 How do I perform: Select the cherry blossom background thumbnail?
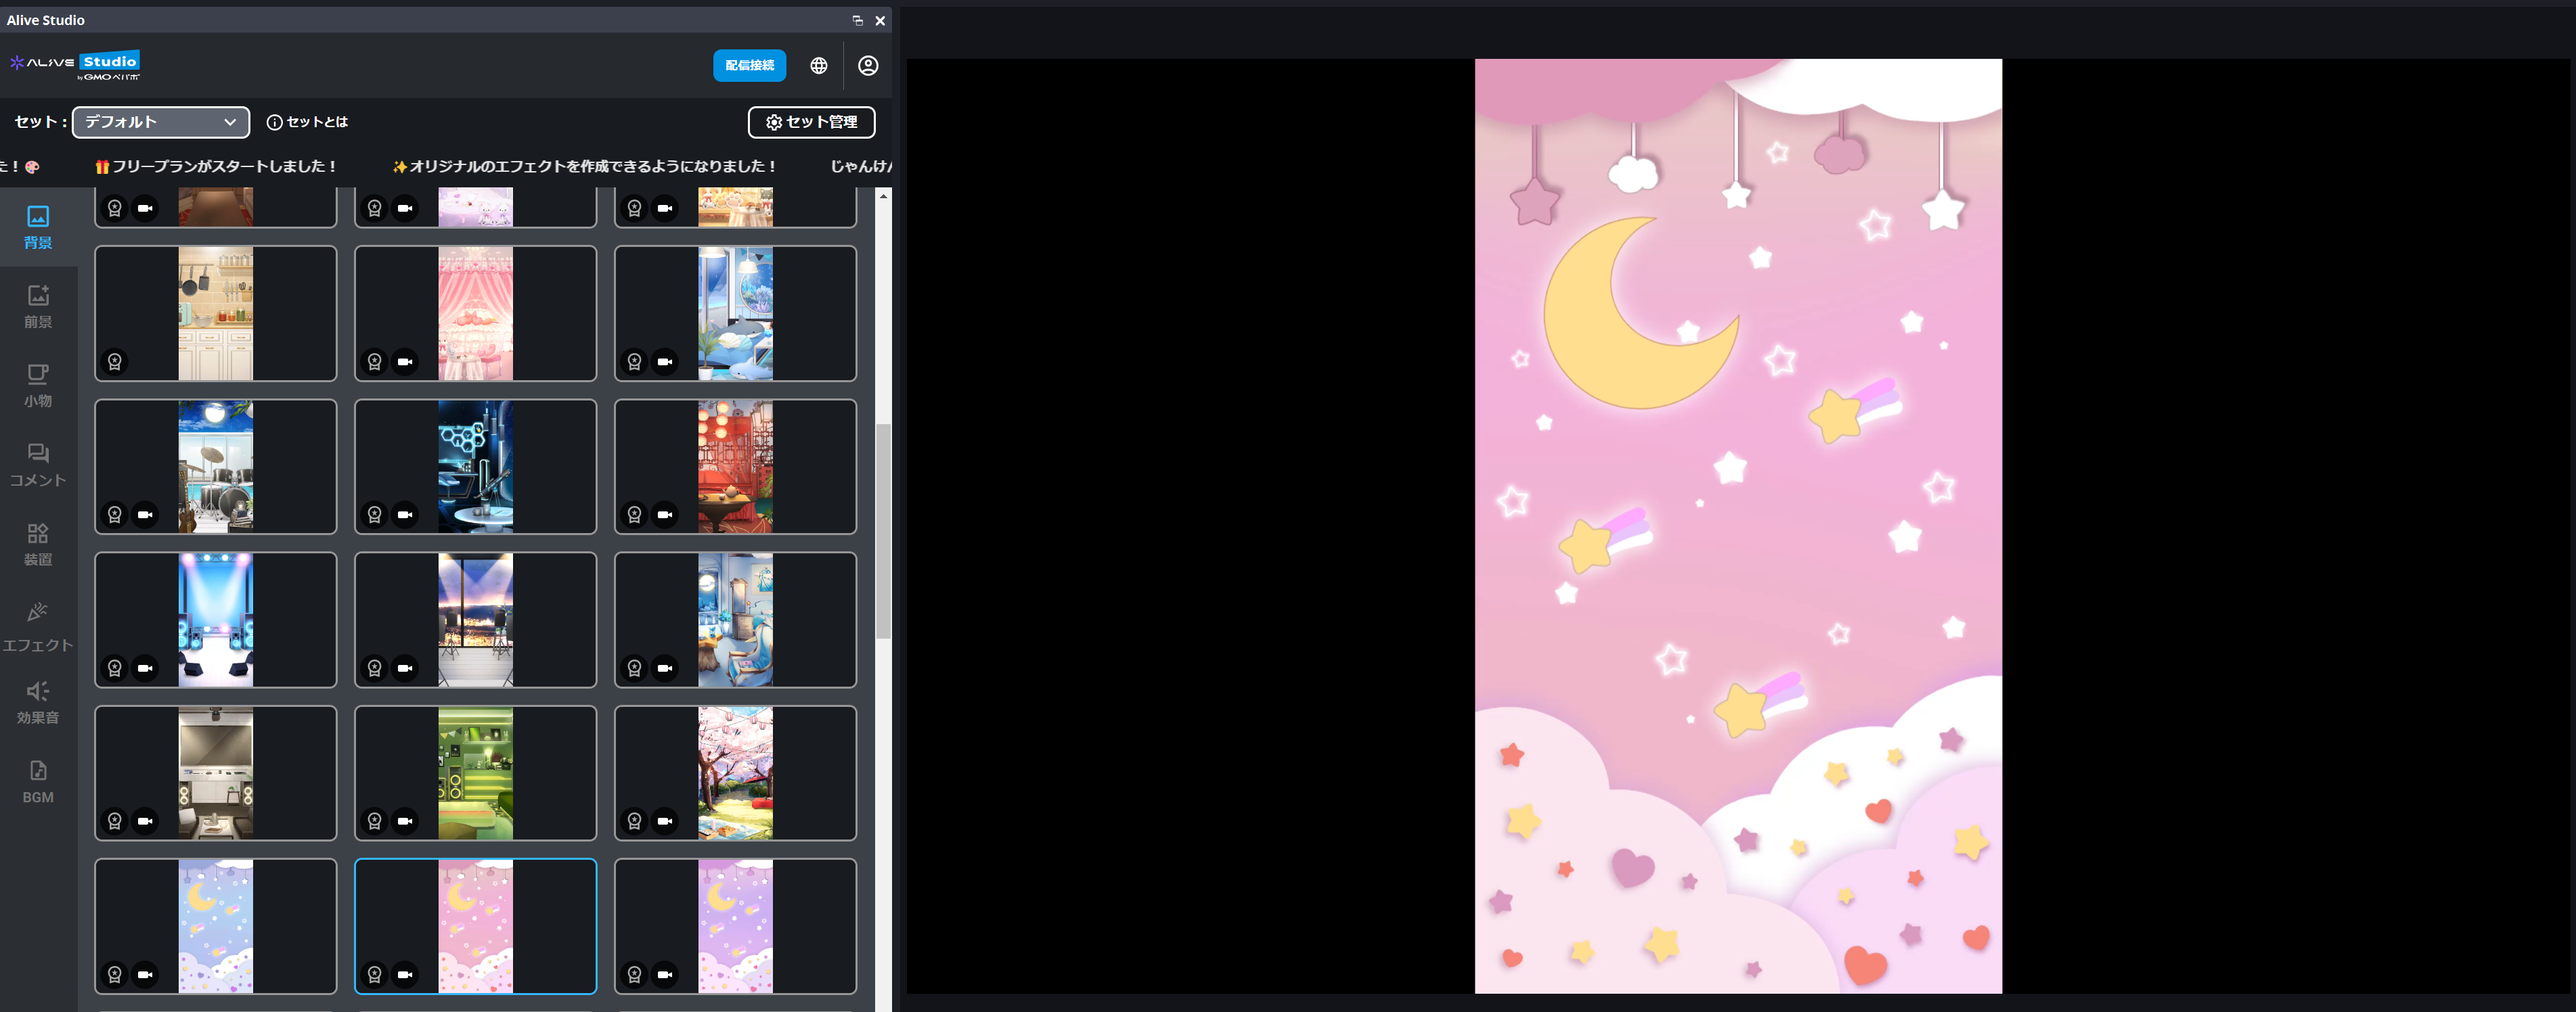(735, 773)
